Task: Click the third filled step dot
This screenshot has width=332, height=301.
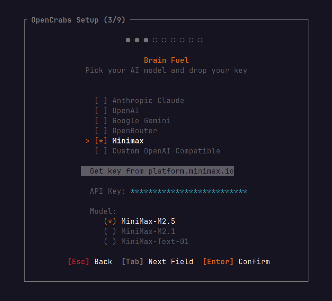Action: coord(146,40)
